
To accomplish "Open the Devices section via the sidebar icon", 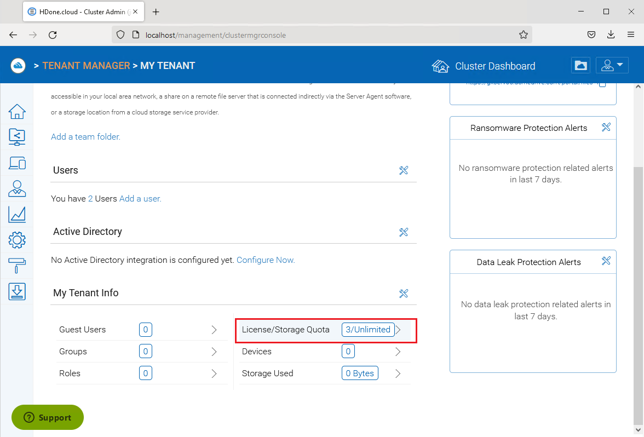I will [17, 163].
